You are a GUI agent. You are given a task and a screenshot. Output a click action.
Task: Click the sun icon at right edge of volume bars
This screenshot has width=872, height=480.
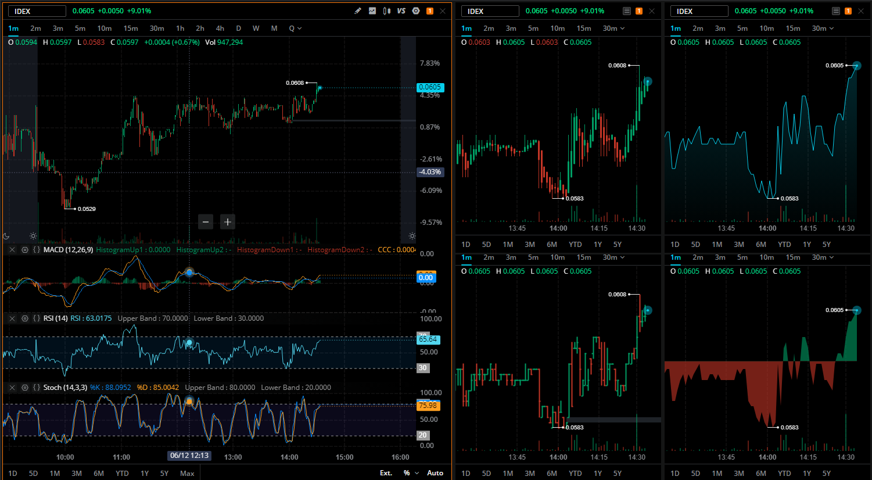click(x=412, y=236)
